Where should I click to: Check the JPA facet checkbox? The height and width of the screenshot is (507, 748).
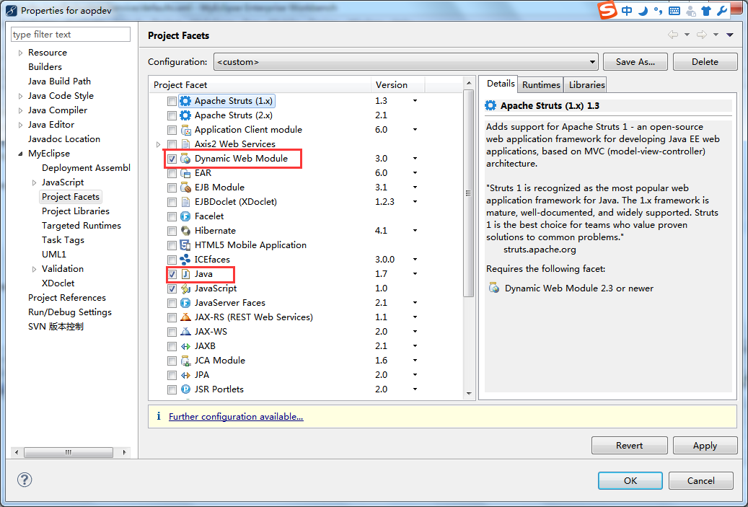[172, 375]
